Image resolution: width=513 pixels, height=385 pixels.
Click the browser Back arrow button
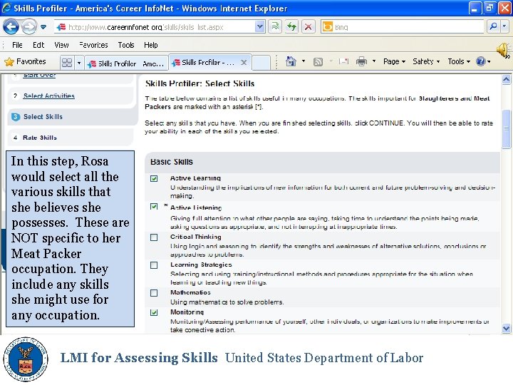point(11,27)
